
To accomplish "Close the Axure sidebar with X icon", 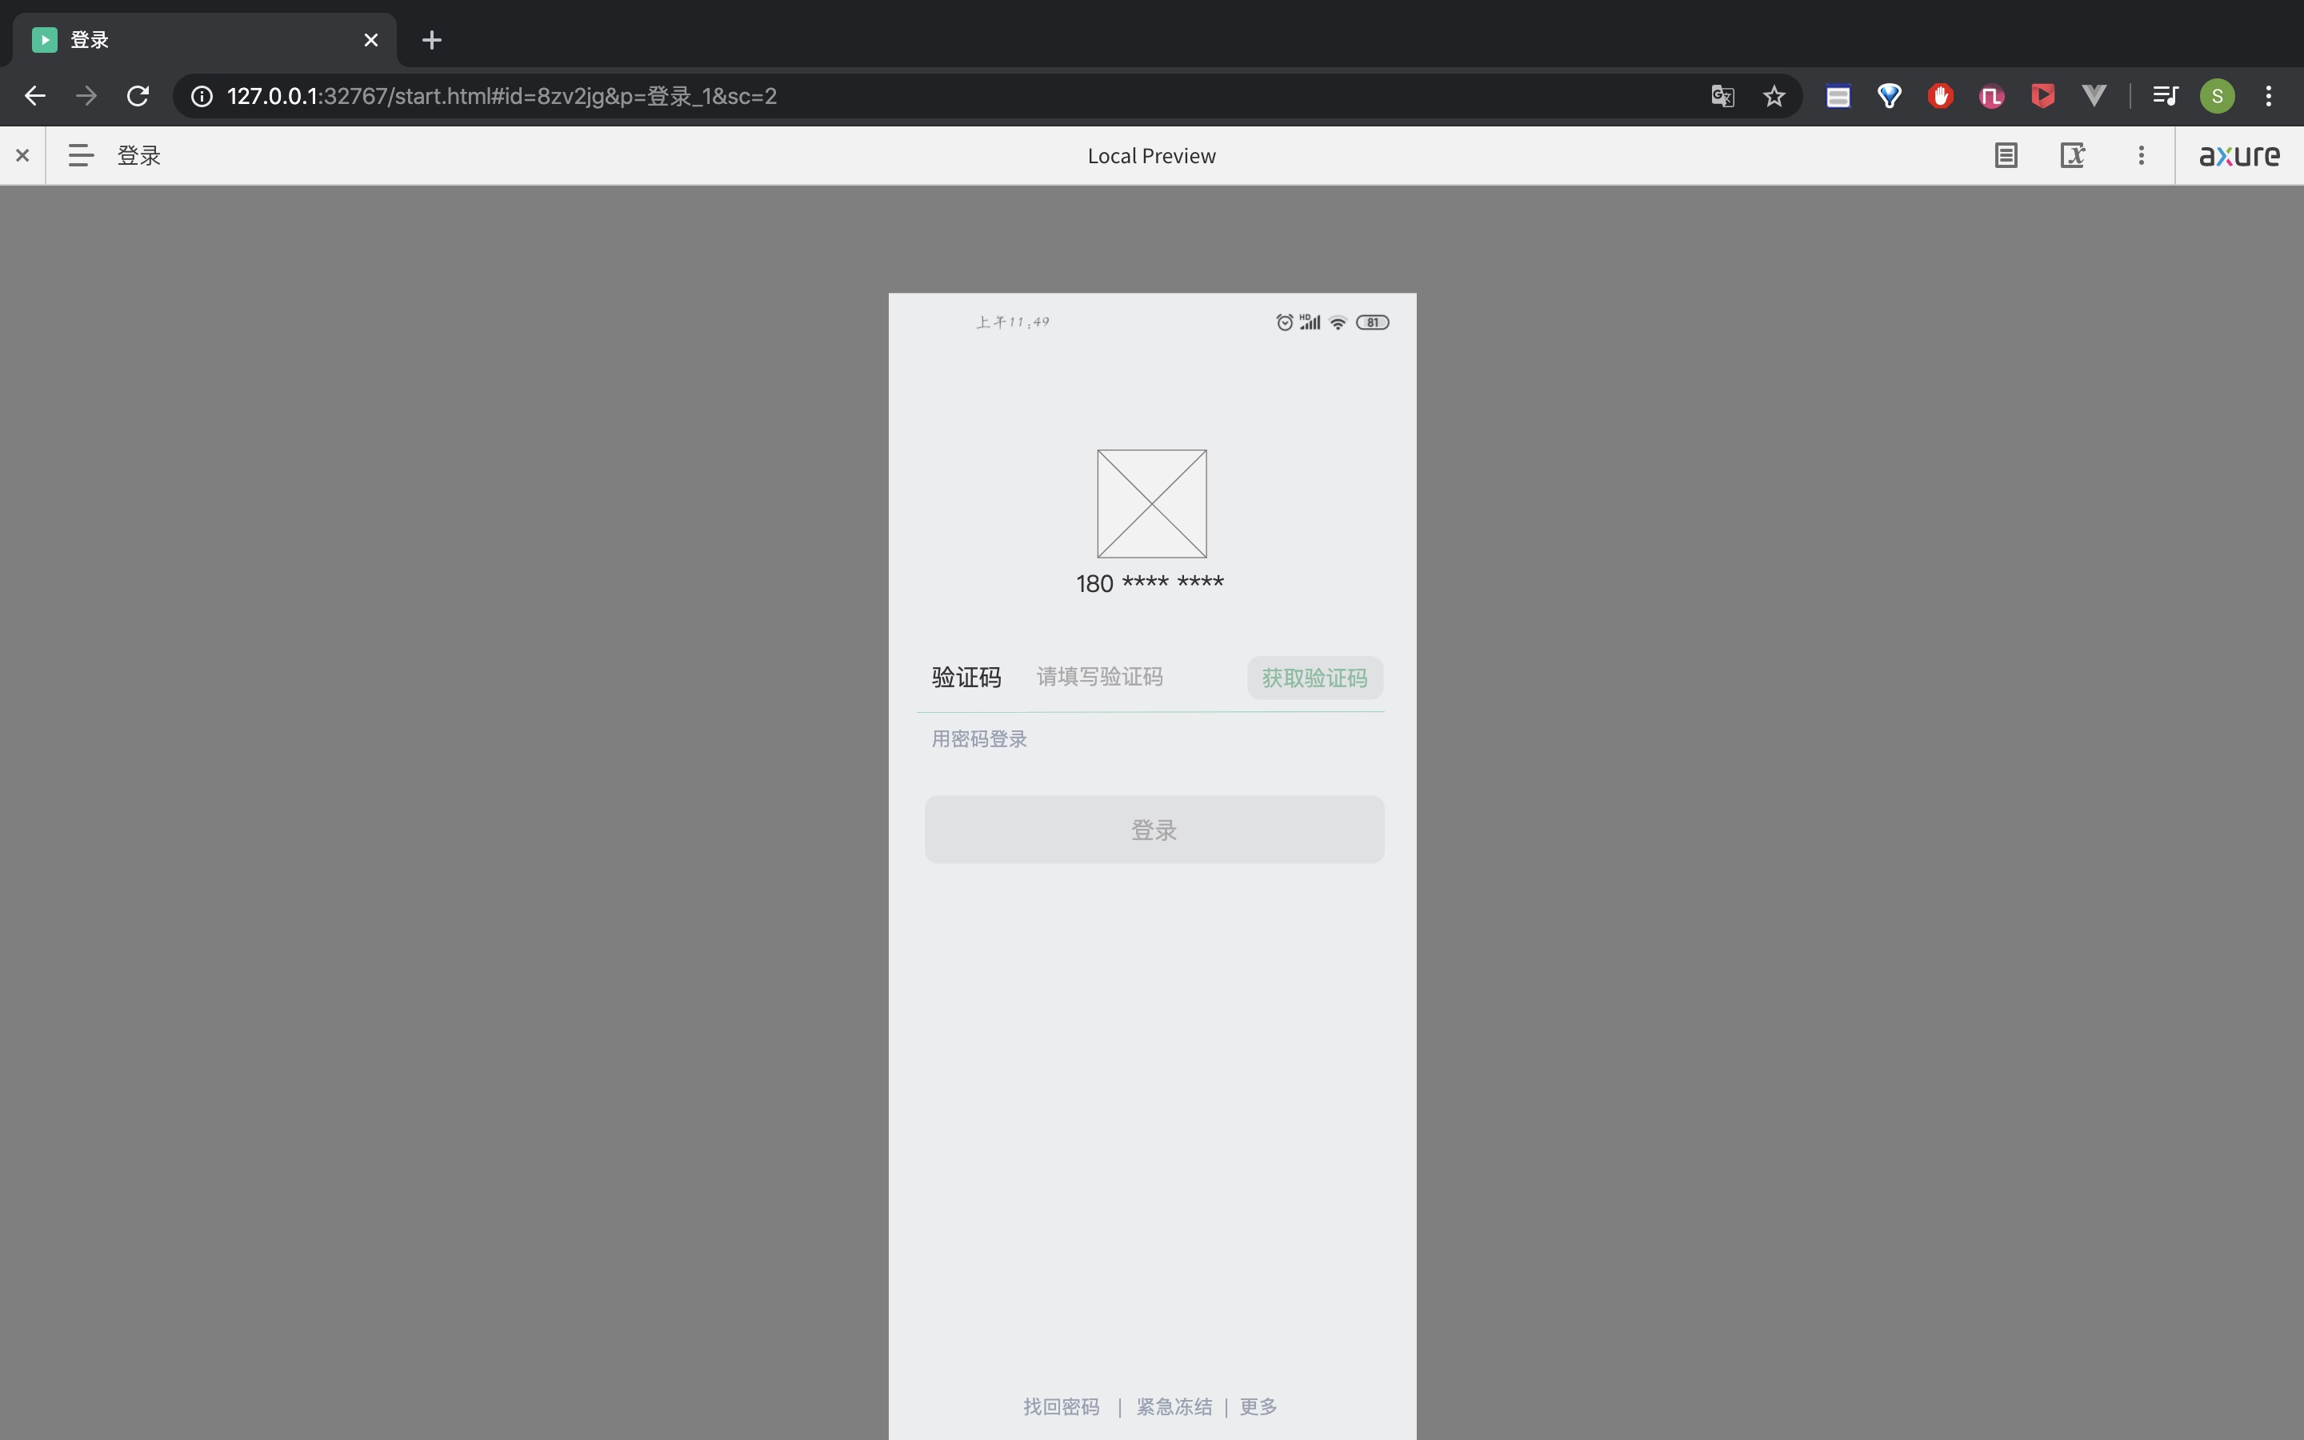I will [x=23, y=155].
